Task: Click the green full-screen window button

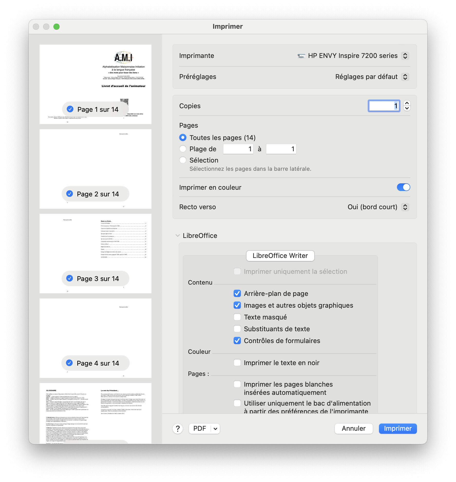Action: 56,27
